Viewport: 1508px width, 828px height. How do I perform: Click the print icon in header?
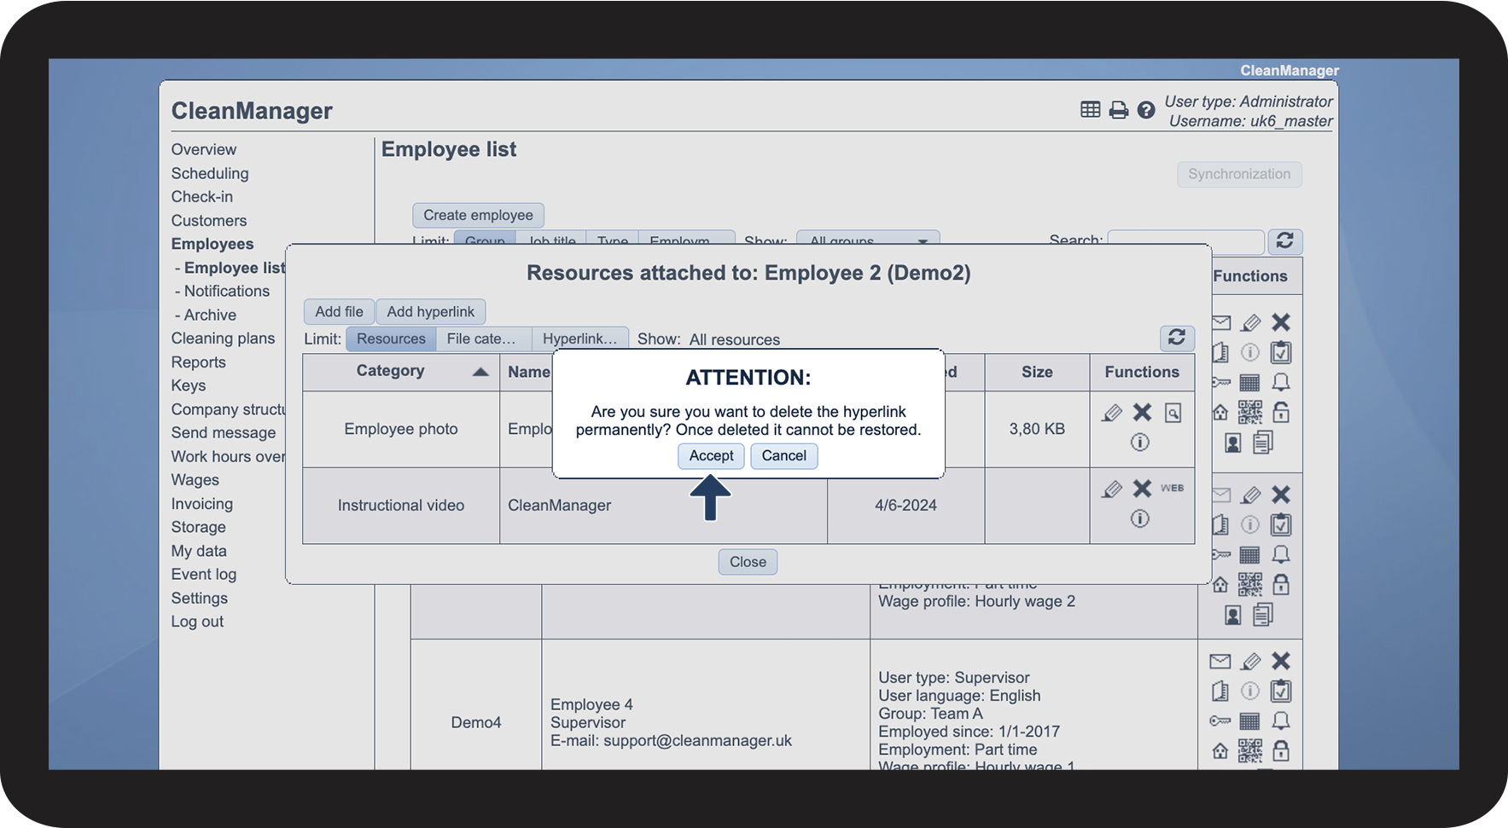1118,110
